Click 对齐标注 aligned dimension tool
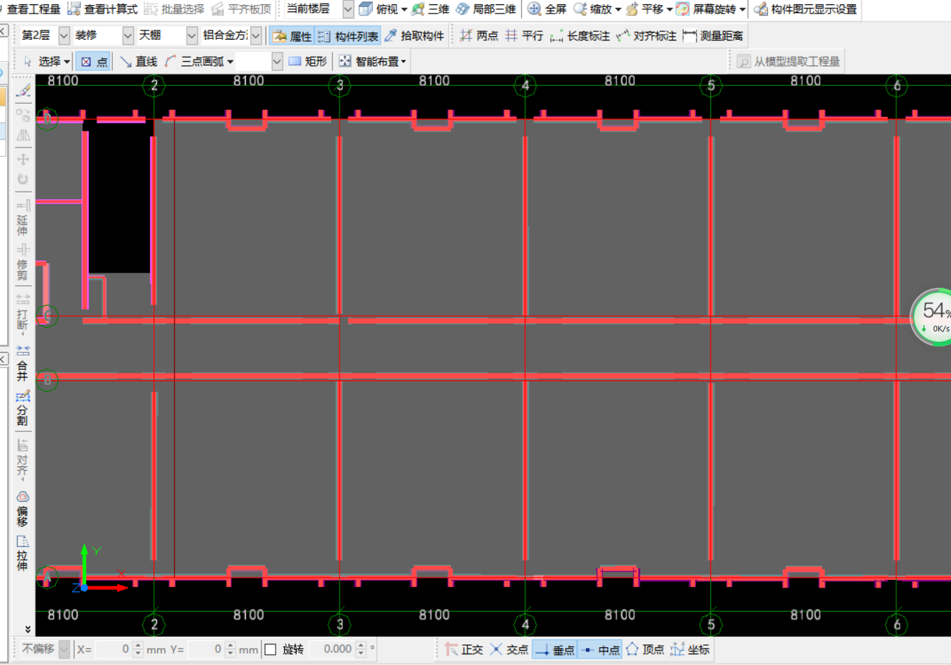951x665 pixels. (646, 36)
